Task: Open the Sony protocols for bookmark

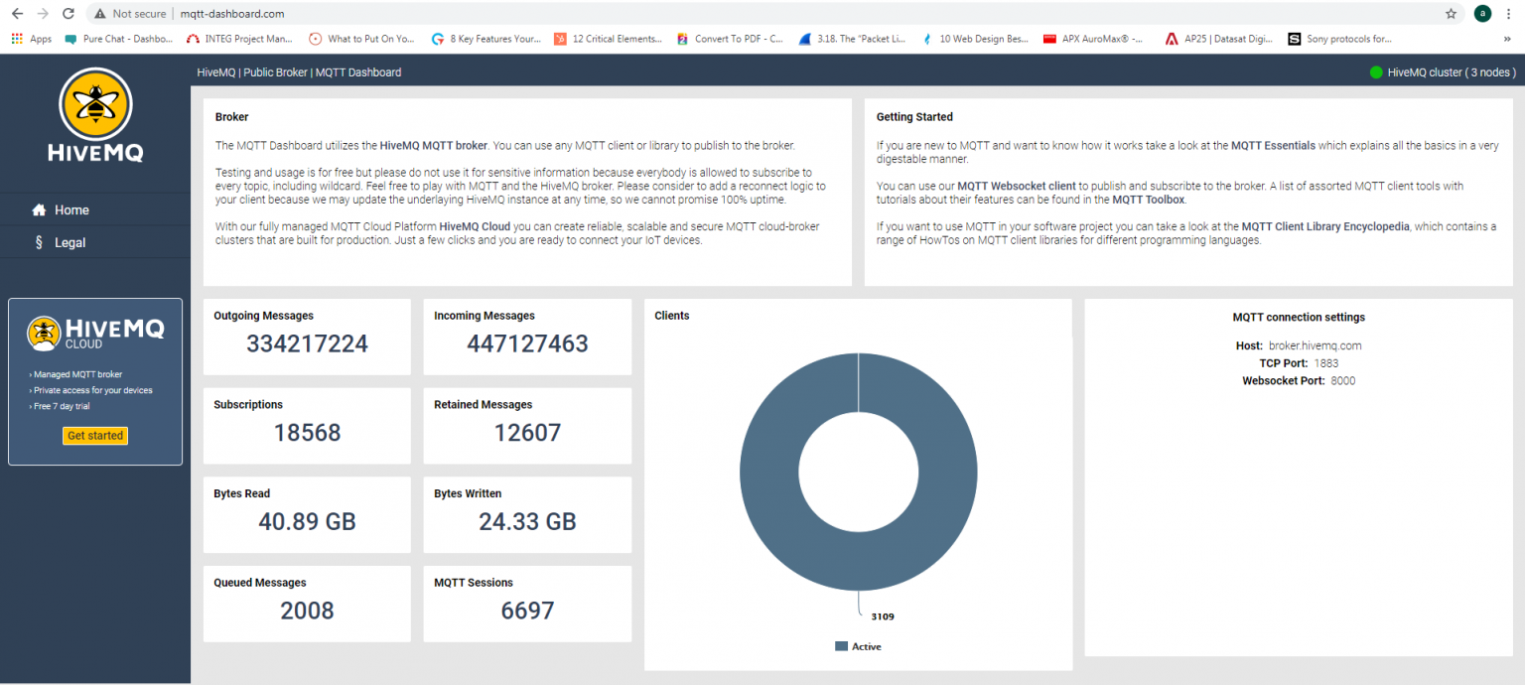Action: 1340,39
